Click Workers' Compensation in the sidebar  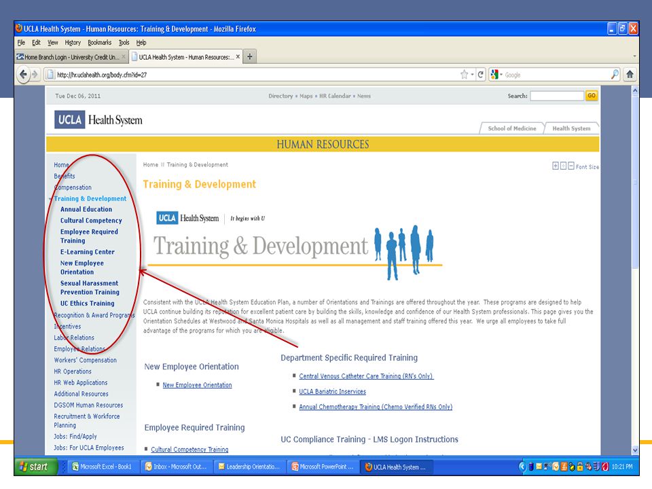tap(86, 360)
